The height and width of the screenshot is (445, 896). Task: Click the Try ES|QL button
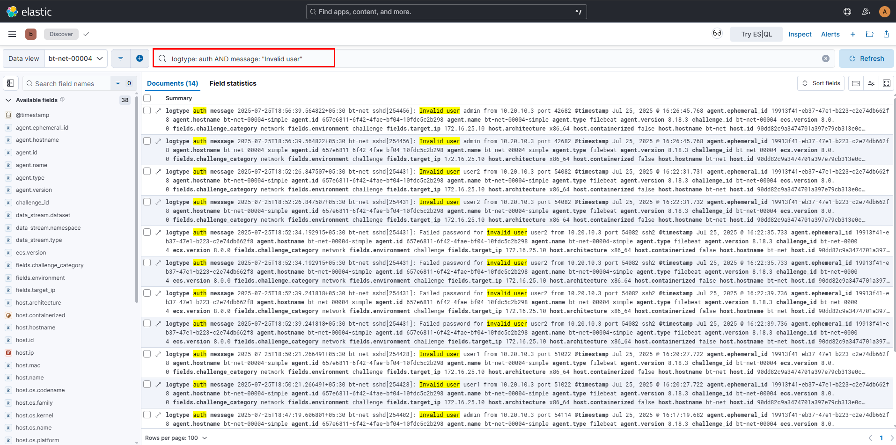coord(756,34)
